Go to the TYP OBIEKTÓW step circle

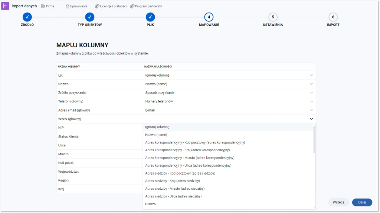pos(90,17)
